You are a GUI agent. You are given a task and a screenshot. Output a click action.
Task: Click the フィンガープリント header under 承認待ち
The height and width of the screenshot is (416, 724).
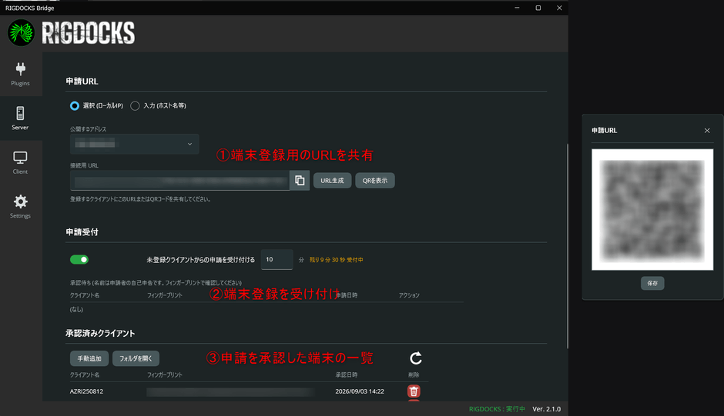coord(164,295)
